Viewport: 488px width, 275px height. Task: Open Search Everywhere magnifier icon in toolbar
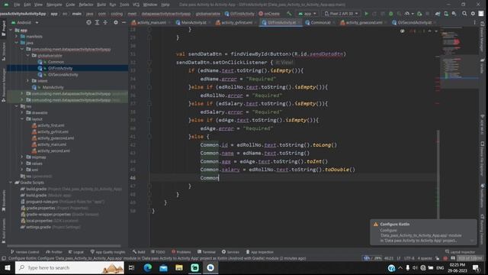point(464,14)
